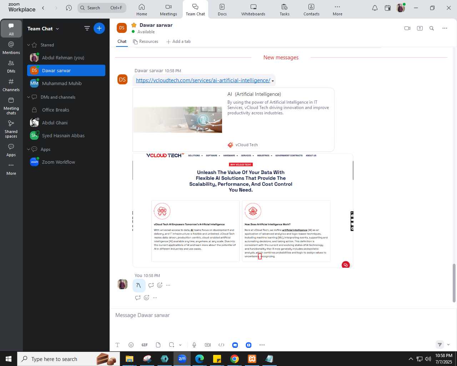Switch to the Home tab
Image resolution: width=457 pixels, height=366 pixels.
142,10
